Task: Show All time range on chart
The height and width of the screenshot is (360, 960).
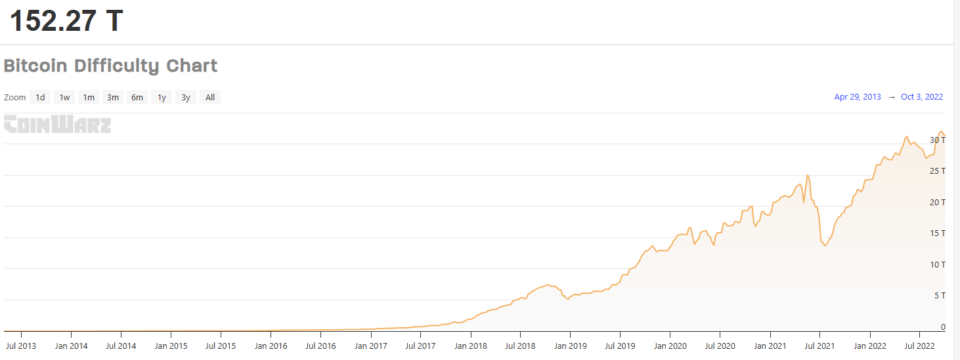Action: pyautogui.click(x=210, y=98)
